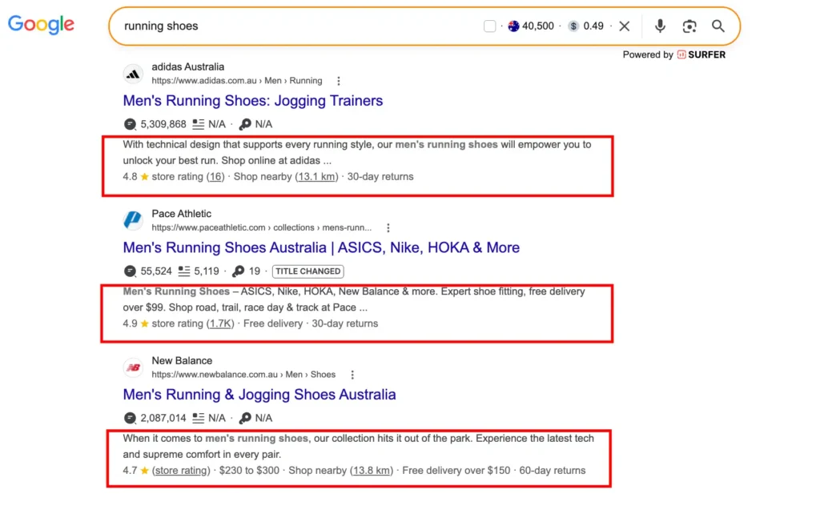
Task: Click keyword key icon in New Balance result
Action: [245, 418]
